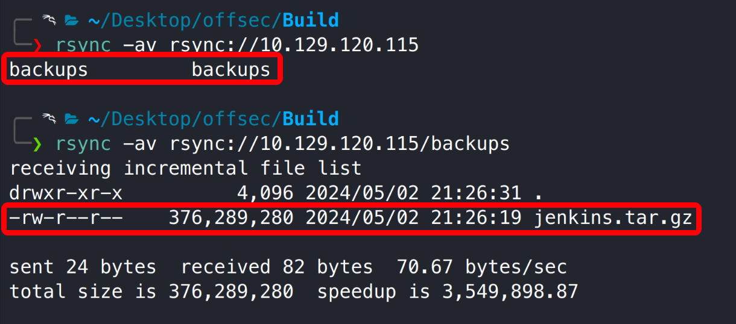
Task: Click the drwxr-xr-x permissions string
Action: (66, 193)
